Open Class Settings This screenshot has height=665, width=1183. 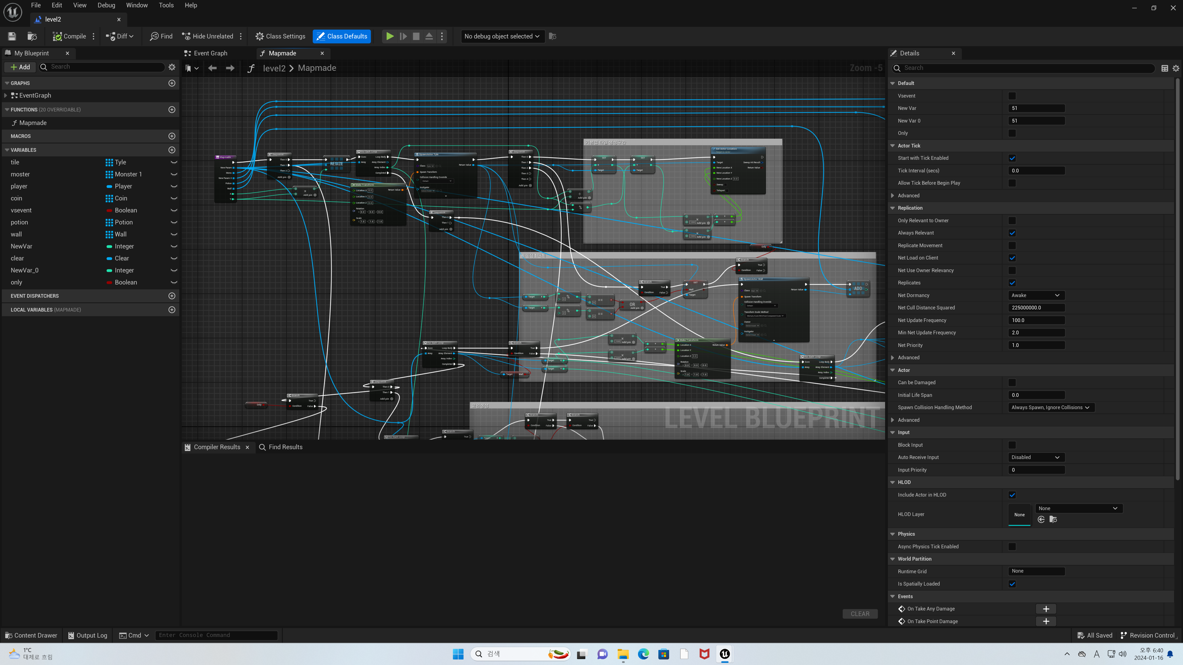281,36
